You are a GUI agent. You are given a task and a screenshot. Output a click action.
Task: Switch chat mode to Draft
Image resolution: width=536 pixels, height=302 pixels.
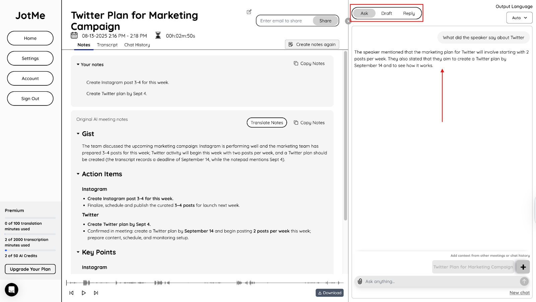pyautogui.click(x=387, y=13)
